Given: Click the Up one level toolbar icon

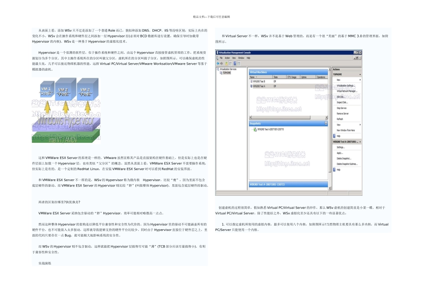Looking at the screenshot, I should point(226,63).
